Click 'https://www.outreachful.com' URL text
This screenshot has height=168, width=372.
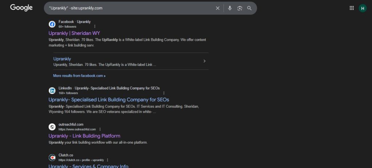click(77, 129)
